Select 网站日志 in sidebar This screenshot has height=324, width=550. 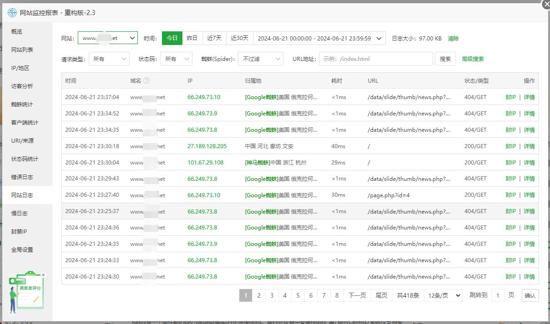tap(27, 195)
